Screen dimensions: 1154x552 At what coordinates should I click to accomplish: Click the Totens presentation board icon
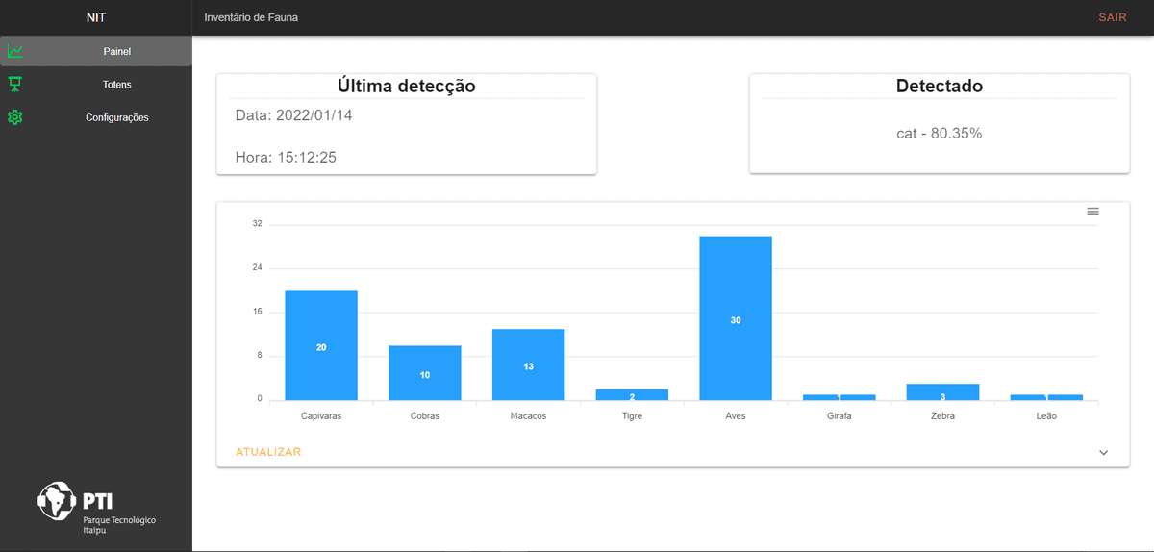[x=15, y=85]
